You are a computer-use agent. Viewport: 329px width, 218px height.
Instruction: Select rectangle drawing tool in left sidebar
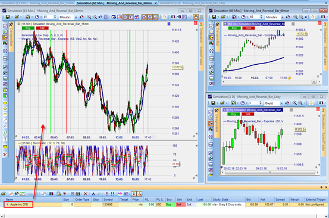tap(5, 103)
